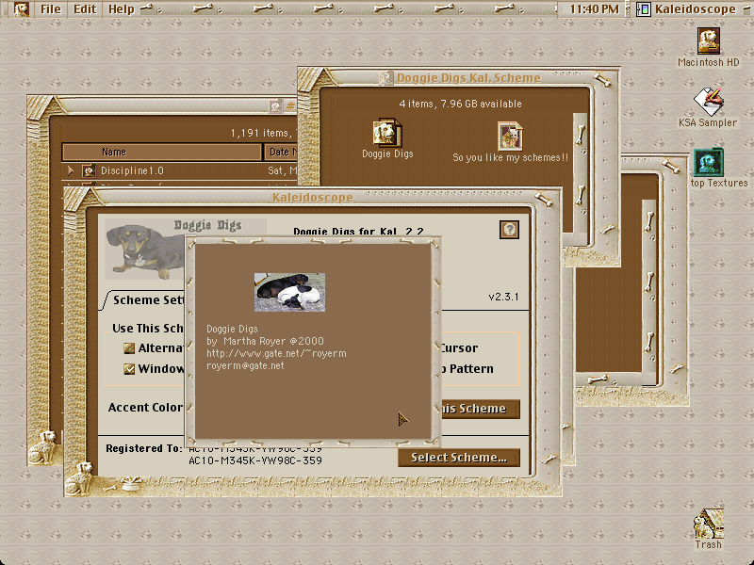This screenshot has width=754, height=565.
Task: Click the '4 items, 7.96 GB available' status text
Action: (460, 104)
